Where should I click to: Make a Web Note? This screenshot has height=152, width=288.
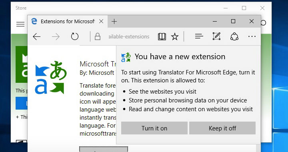(216, 36)
